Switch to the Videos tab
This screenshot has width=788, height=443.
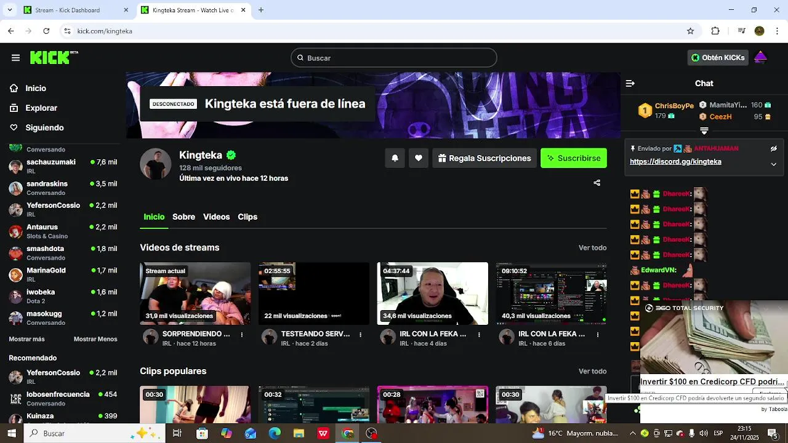216,217
